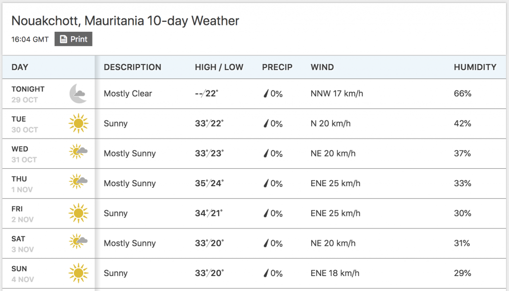Image resolution: width=509 pixels, height=291 pixels.
Task: Click the Tonight mostly clear moon icon
Action: (x=78, y=93)
